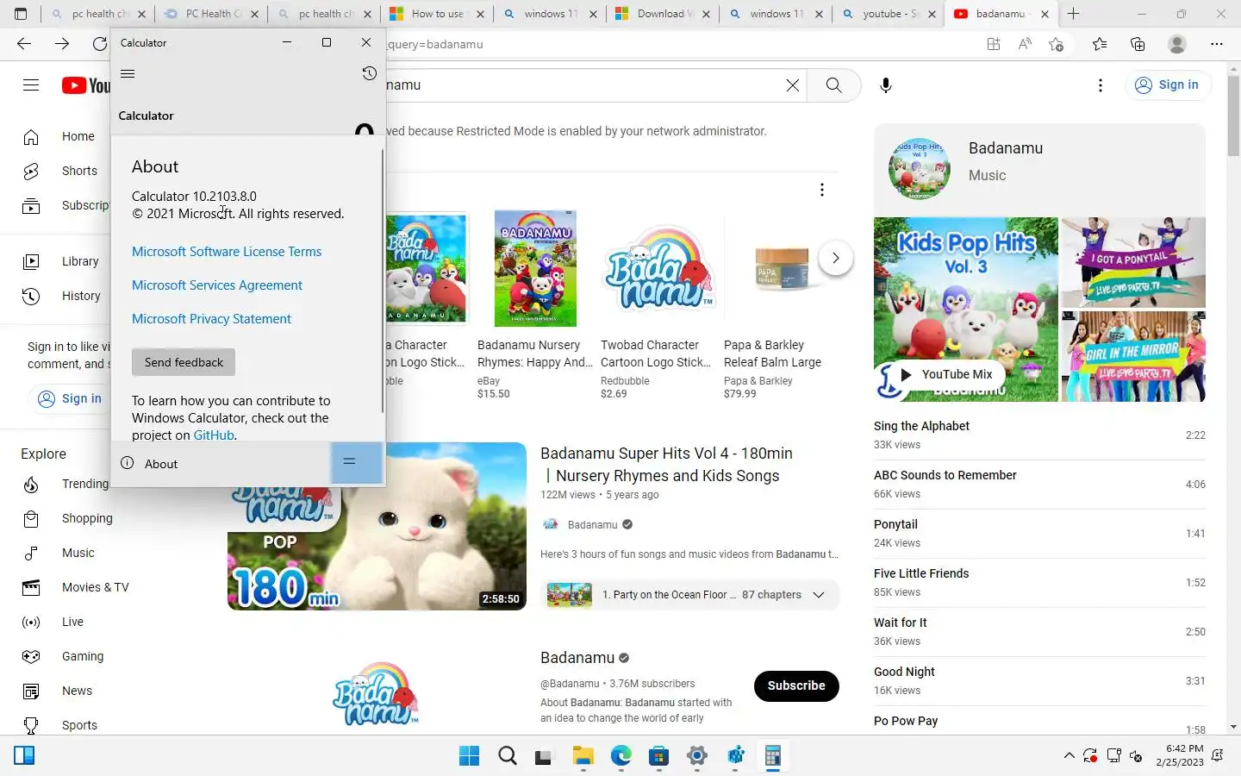Open File Explorer from taskbar
The width and height of the screenshot is (1241, 776).
(583, 756)
